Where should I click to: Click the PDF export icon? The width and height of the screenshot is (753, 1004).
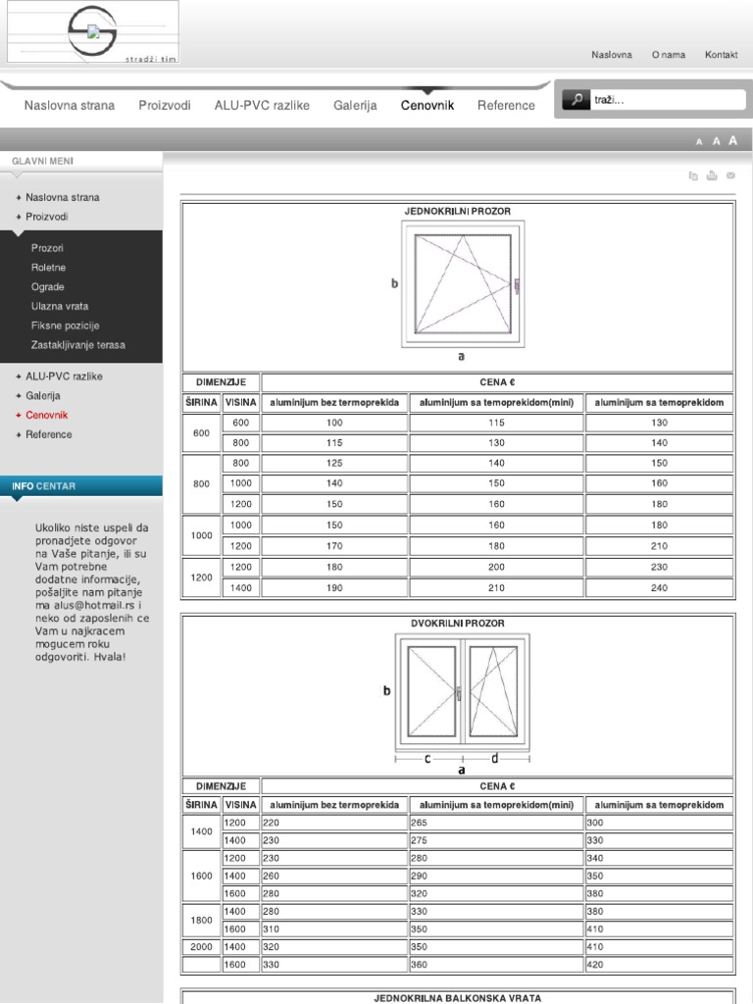[693, 176]
